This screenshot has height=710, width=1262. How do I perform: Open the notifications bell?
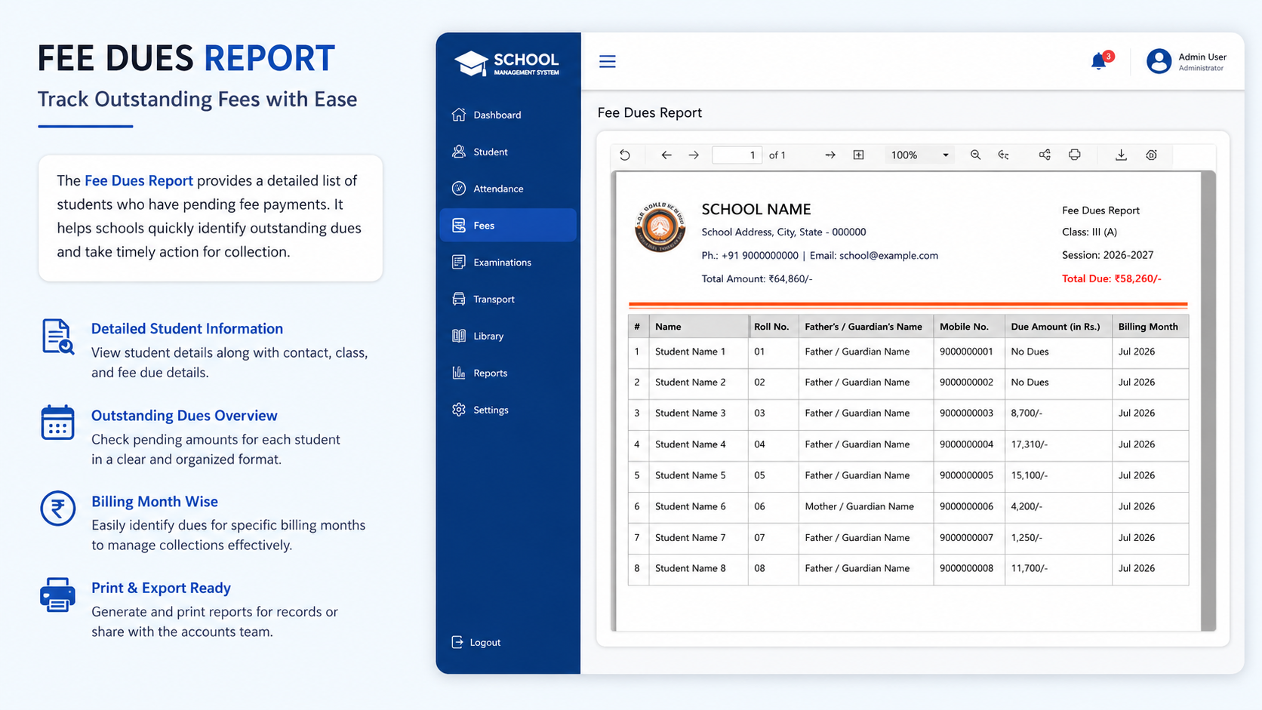click(1099, 61)
